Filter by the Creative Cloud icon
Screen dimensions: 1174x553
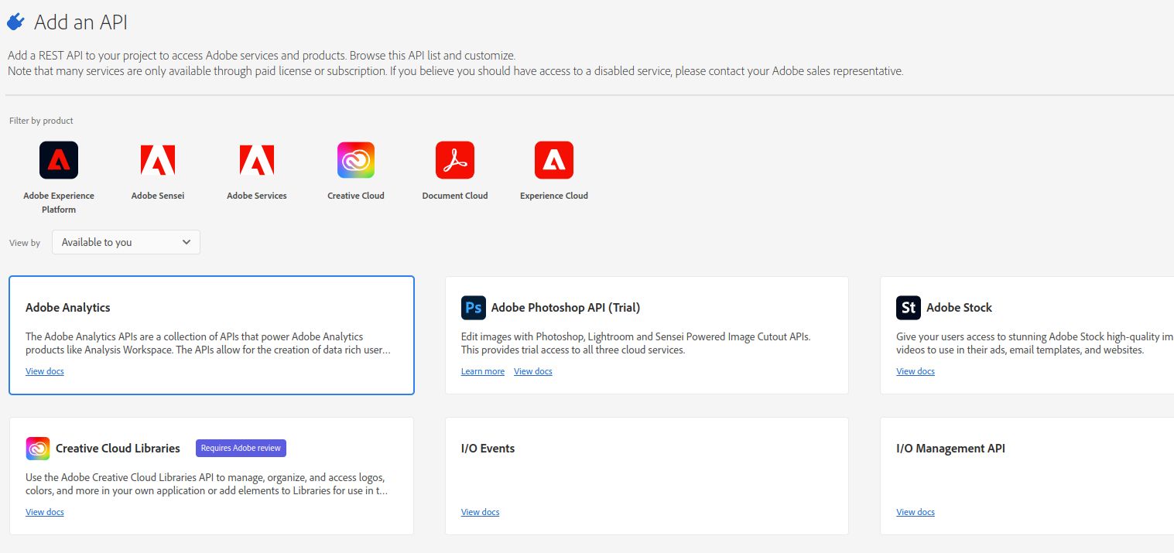pos(355,159)
